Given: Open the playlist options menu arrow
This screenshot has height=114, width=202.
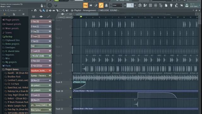Looking at the screenshot, I should point(32,10).
